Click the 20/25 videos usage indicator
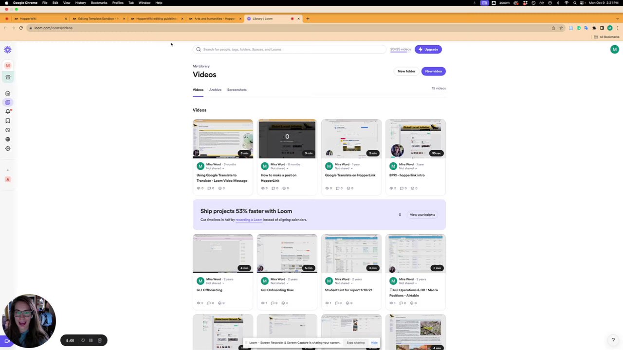 point(400,49)
